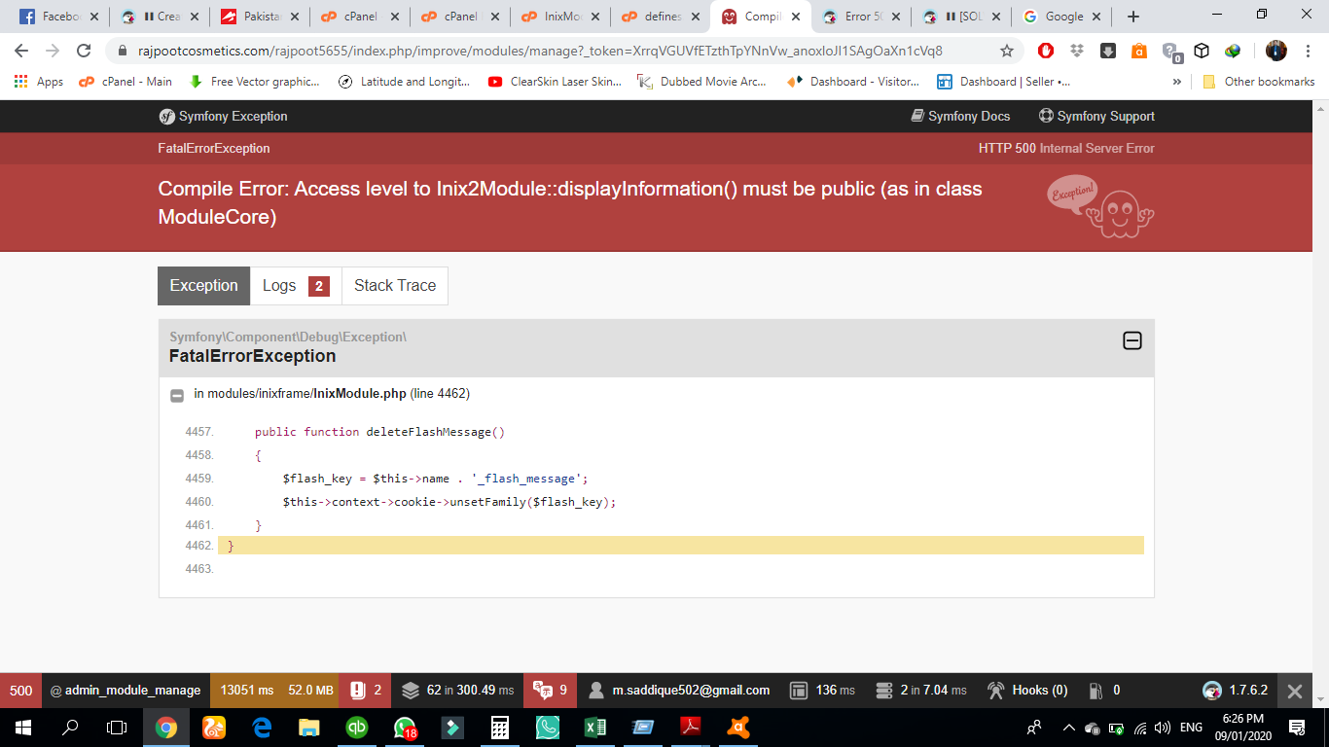Show more bookmarks with the double chevron
This screenshot has width=1329, height=747.
[1177, 82]
